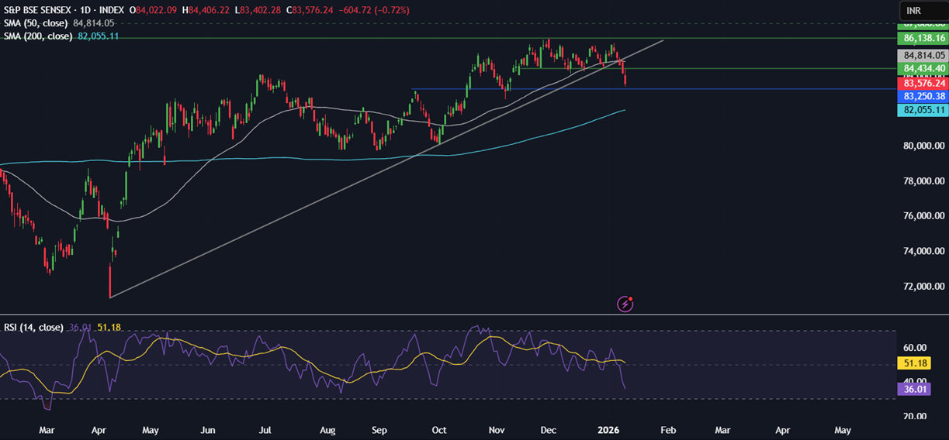Viewport: 949px width, 440px height.
Task: Click the green 86,138.16 resistance price label
Action: (923, 38)
